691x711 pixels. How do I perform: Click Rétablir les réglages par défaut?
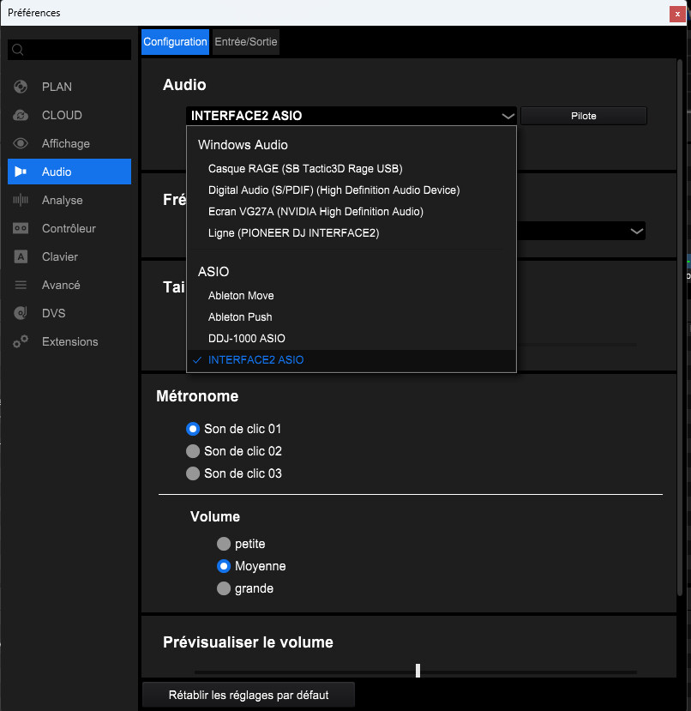(249, 695)
